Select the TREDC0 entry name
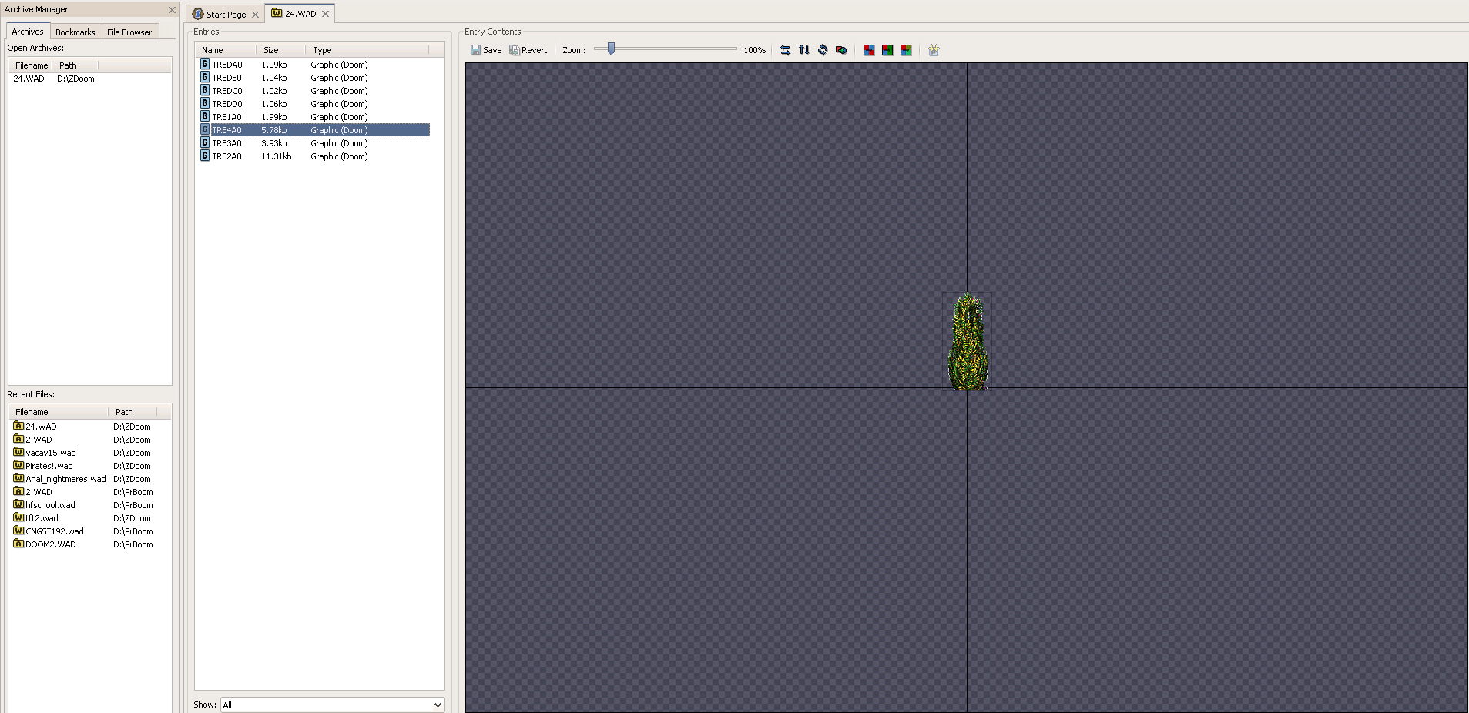 [226, 91]
